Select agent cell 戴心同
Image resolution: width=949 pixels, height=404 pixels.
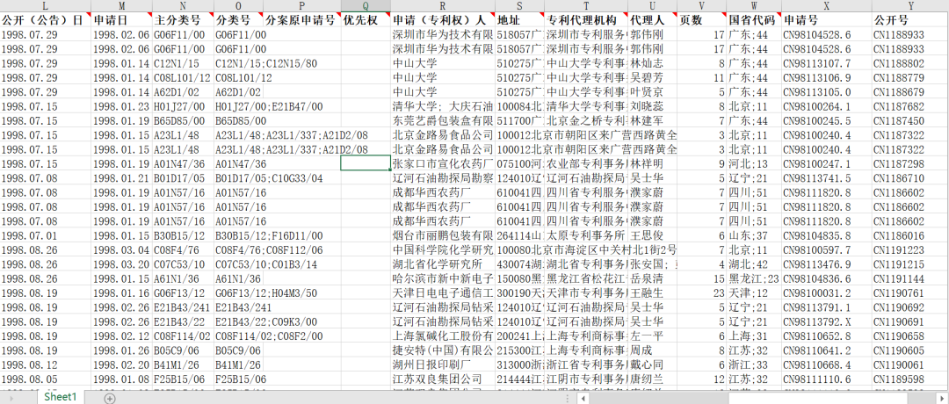point(652,364)
